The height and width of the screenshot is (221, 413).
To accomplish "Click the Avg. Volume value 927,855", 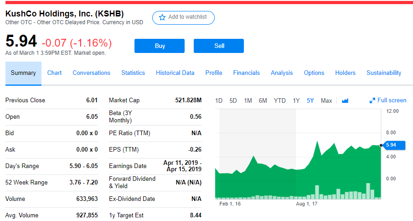I will click(87, 215).
